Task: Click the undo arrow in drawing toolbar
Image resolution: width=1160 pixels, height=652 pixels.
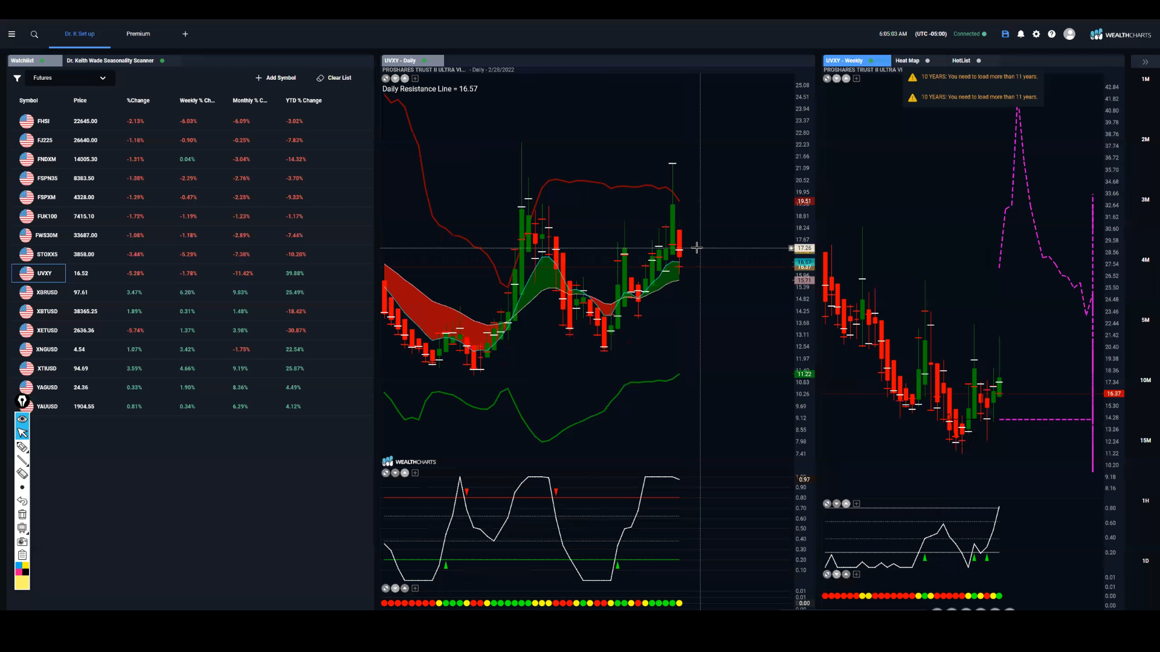Action: click(22, 501)
